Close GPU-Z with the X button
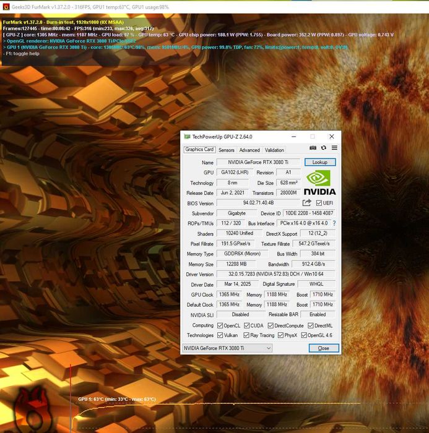This screenshot has width=429, height=433. click(x=331, y=137)
